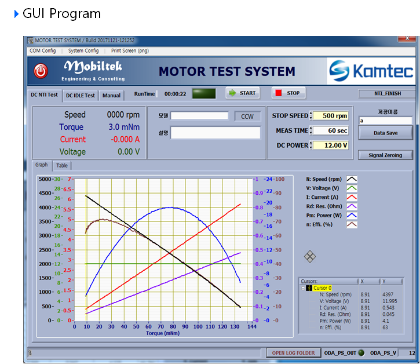
Task: Adjust the STOP SPEED stepper arrows
Action: [311, 115]
